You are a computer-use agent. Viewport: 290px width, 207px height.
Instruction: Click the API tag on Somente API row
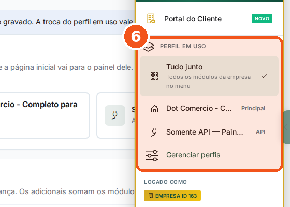pyautogui.click(x=260, y=132)
